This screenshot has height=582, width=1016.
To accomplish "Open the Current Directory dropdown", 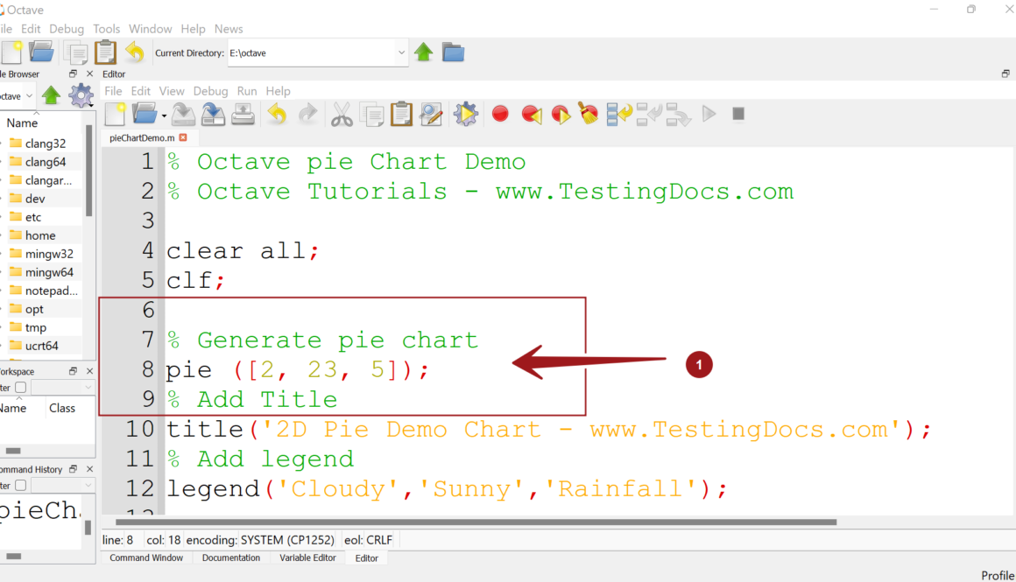I will [401, 53].
